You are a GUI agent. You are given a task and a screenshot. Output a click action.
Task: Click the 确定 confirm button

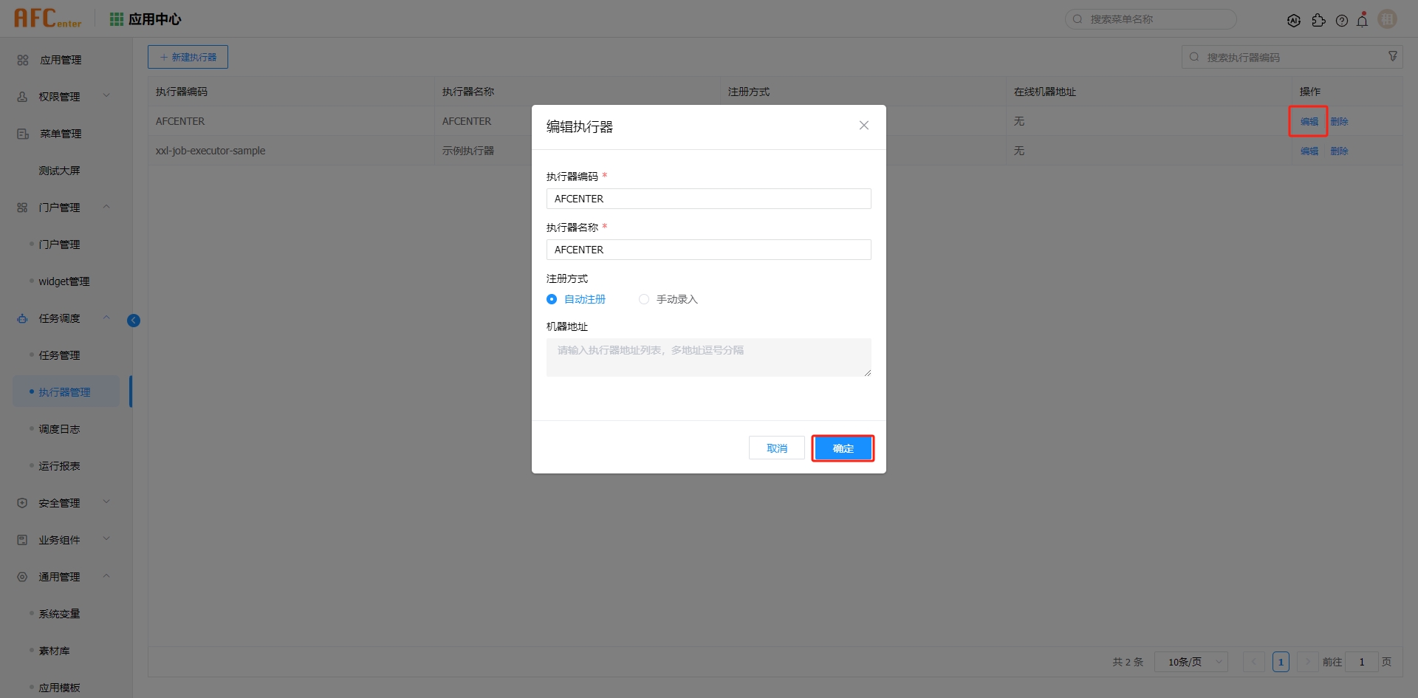[x=843, y=448]
